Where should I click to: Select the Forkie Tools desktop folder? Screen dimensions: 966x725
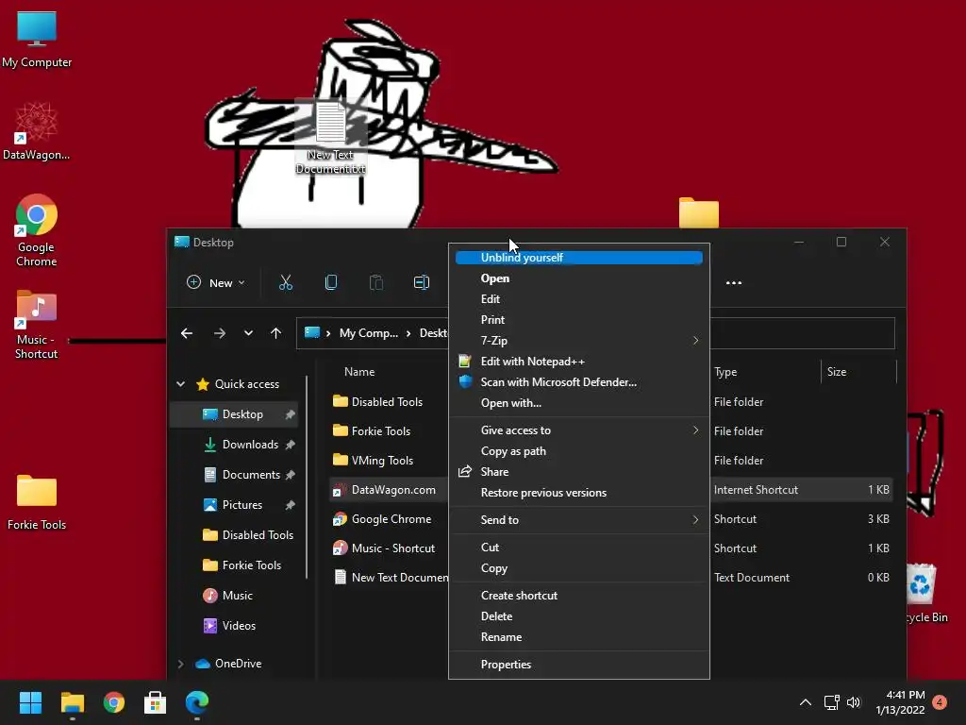[x=37, y=502]
